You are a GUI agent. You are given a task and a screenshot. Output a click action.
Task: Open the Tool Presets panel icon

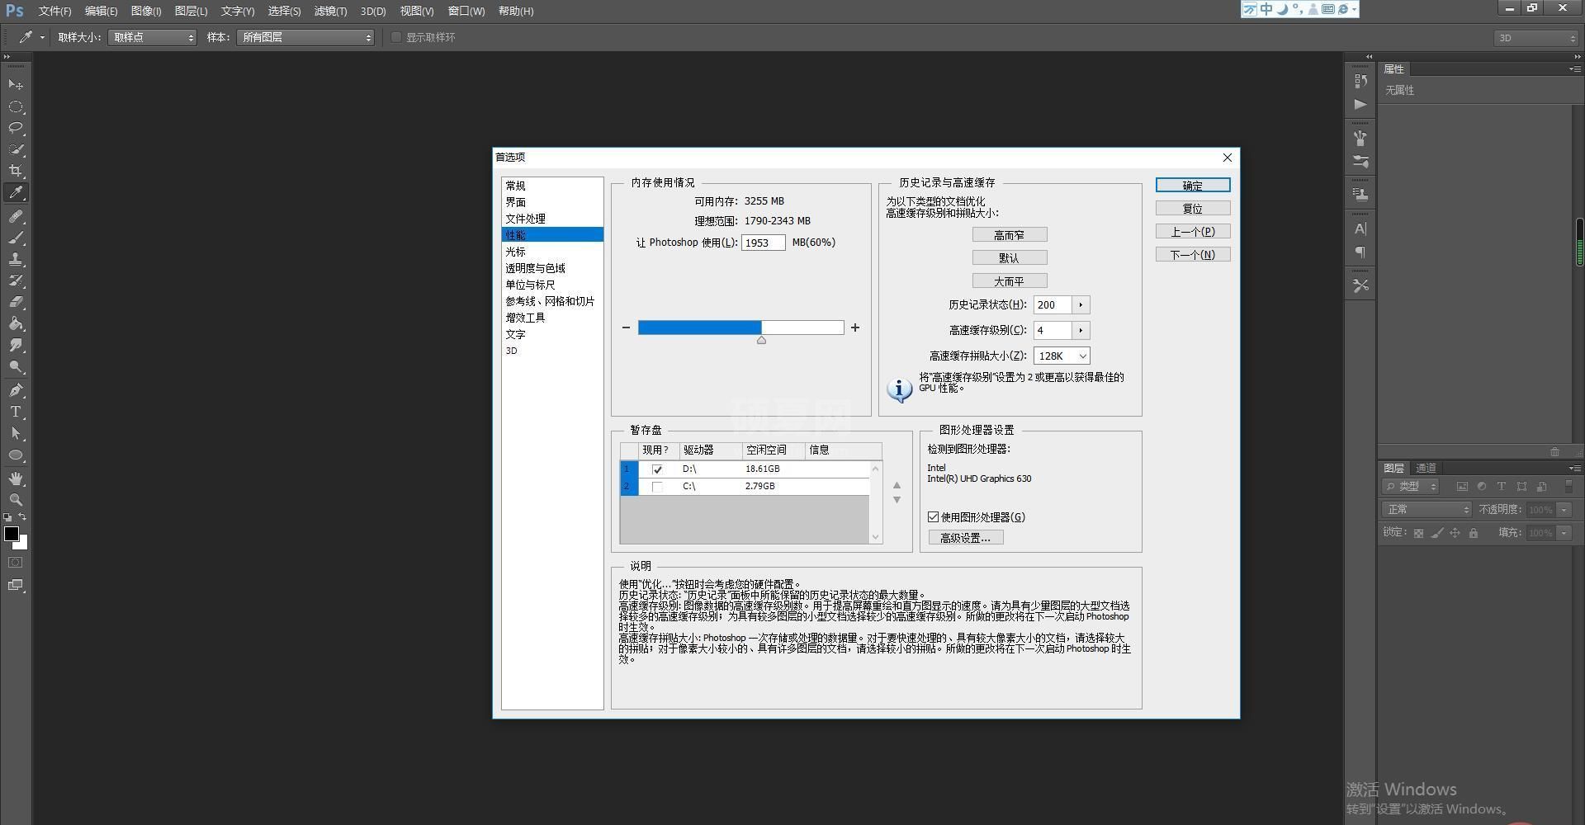[x=1360, y=285]
